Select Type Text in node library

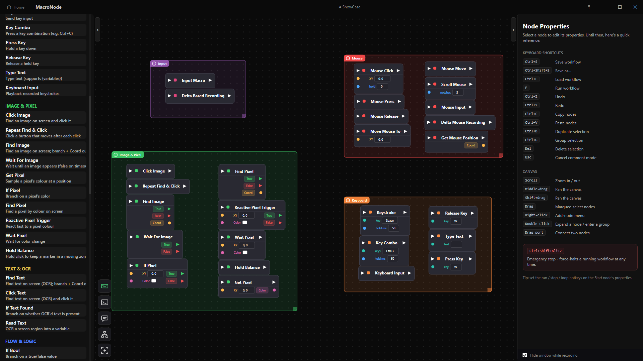click(45, 75)
